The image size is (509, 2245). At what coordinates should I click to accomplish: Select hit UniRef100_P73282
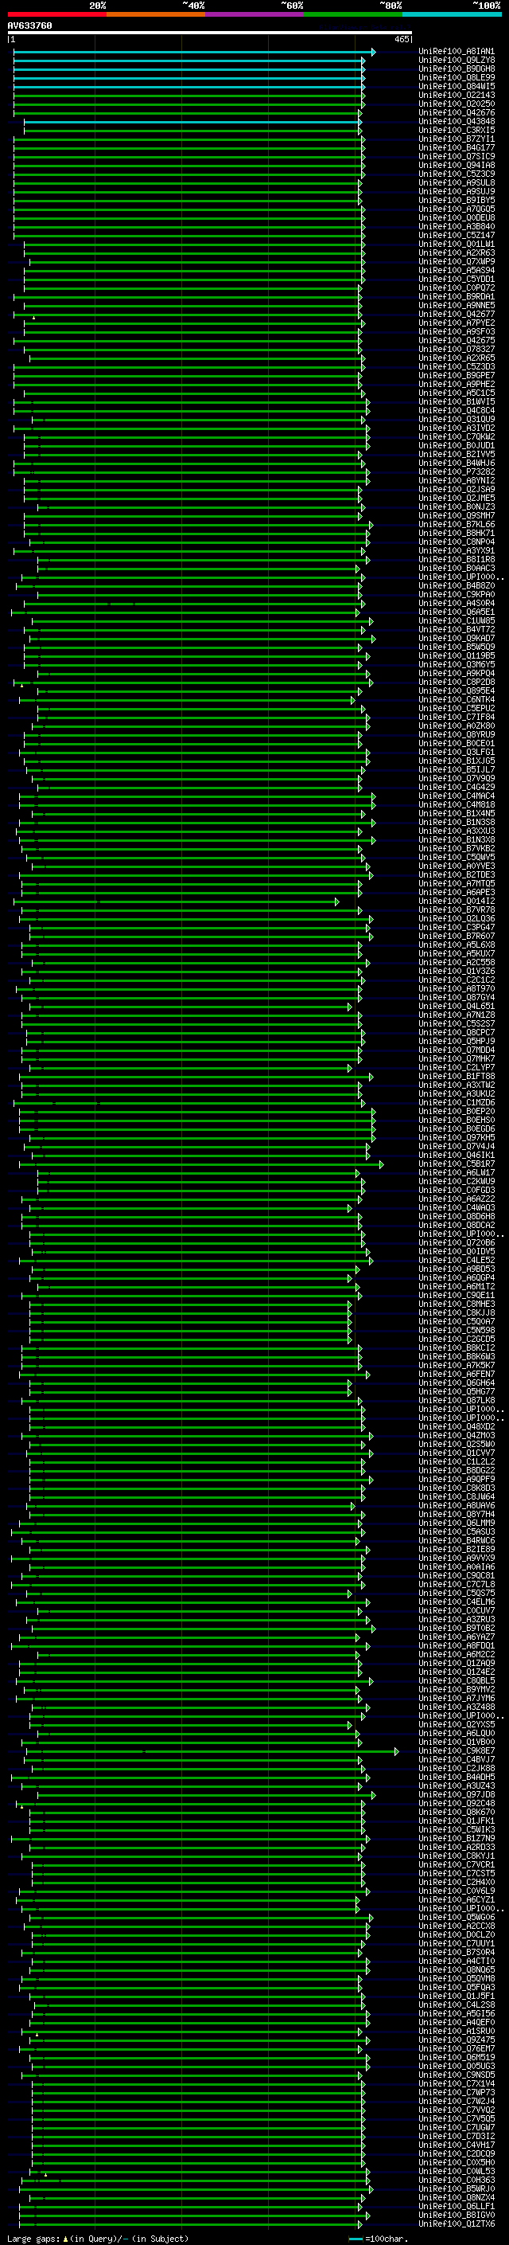(x=457, y=471)
